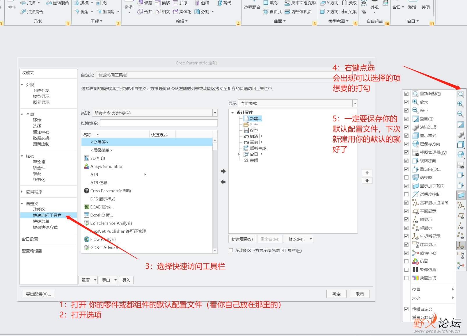Viewport: 467px width, 336px height.
Task: Click the 新建层叠 button
Action: pyautogui.click(x=242, y=239)
